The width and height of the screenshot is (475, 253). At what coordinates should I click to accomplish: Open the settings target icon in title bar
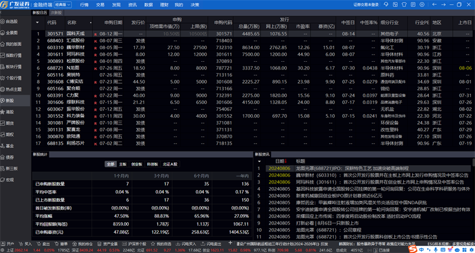[422, 5]
